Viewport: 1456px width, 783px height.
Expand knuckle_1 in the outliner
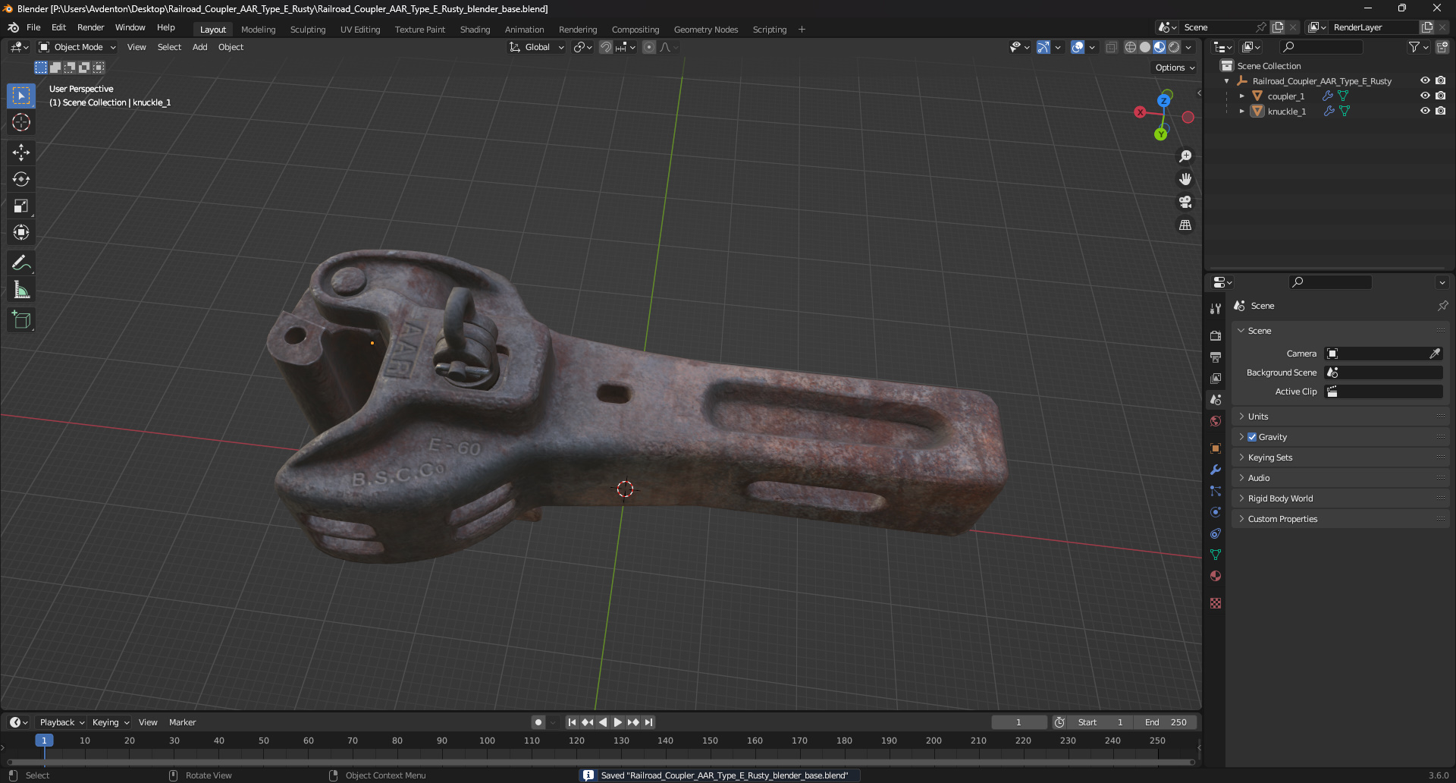pyautogui.click(x=1241, y=112)
